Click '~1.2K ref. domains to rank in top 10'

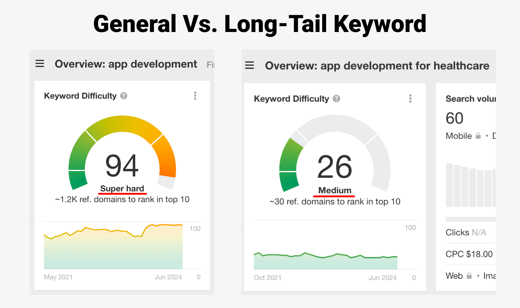122,199
